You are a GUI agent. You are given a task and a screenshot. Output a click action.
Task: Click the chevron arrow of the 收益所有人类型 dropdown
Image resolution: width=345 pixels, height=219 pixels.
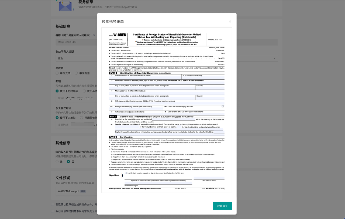point(275,58)
